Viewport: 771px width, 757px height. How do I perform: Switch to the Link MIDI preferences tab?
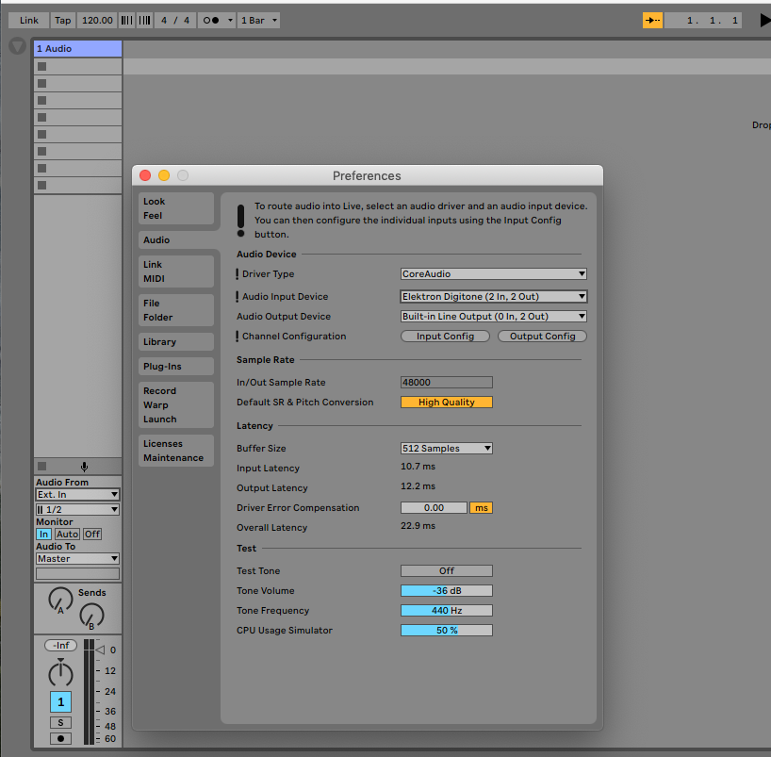click(x=176, y=272)
